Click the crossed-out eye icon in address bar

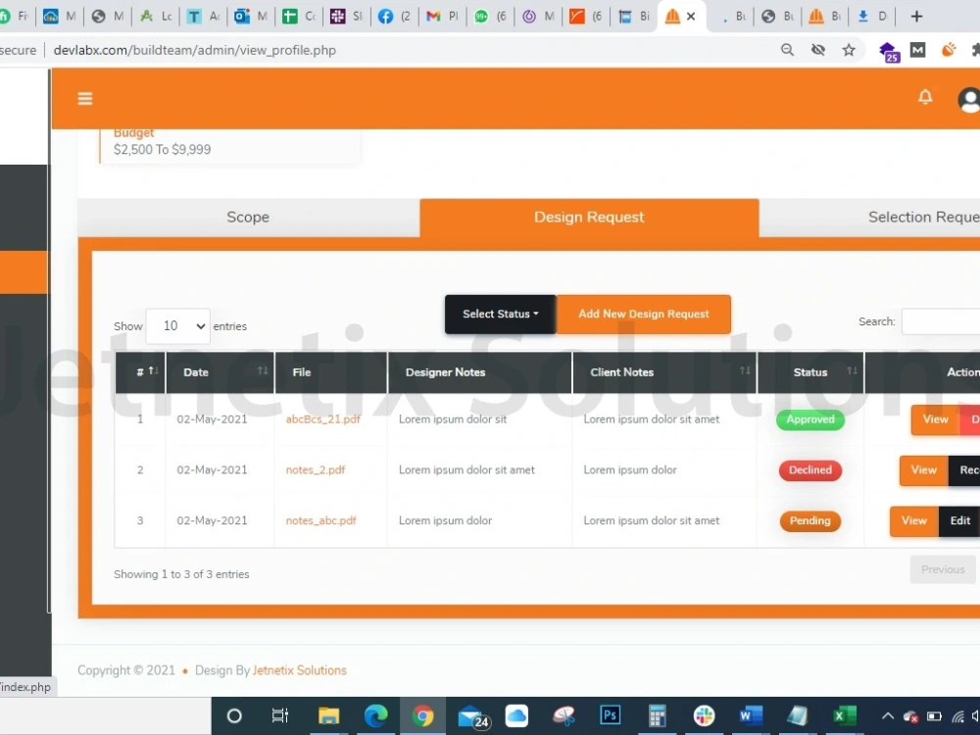[x=818, y=50]
